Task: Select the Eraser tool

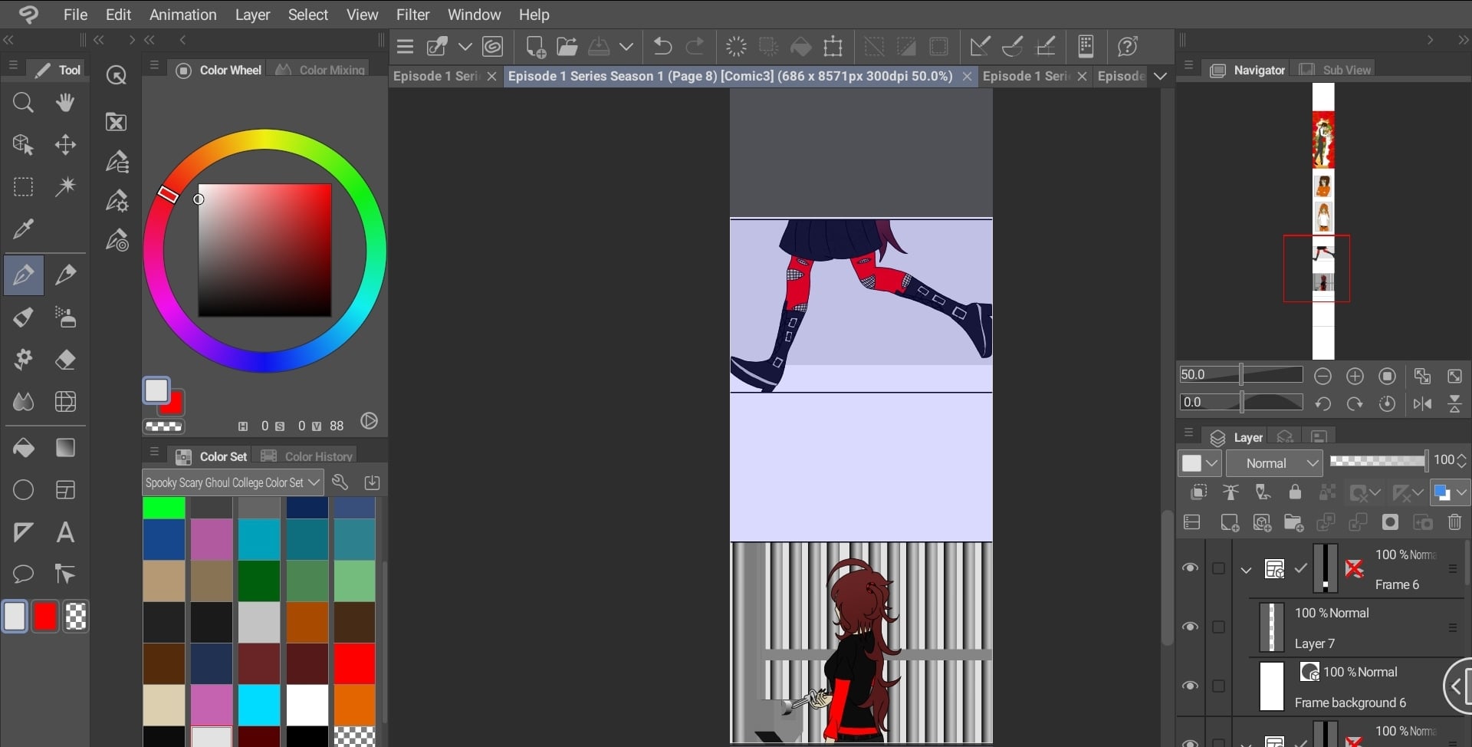Action: pos(65,360)
